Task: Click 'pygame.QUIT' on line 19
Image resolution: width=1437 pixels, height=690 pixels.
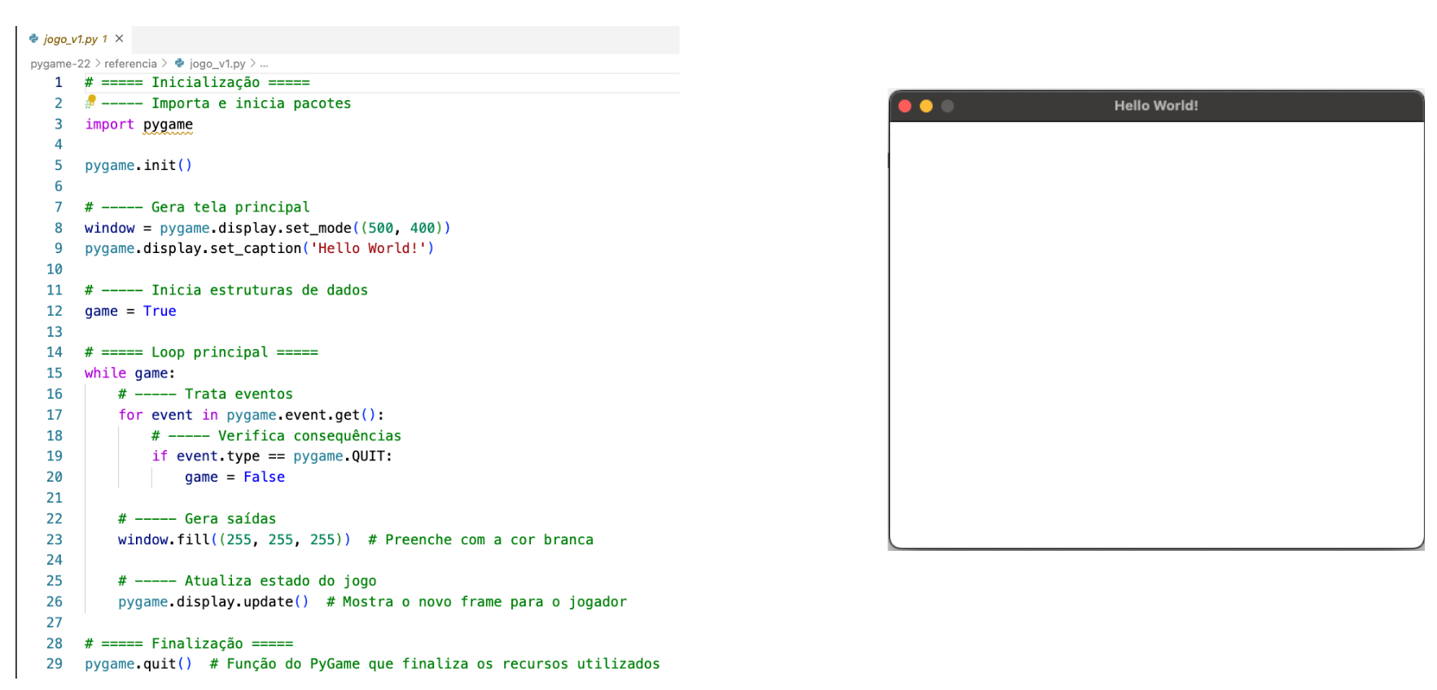Action: (x=339, y=456)
